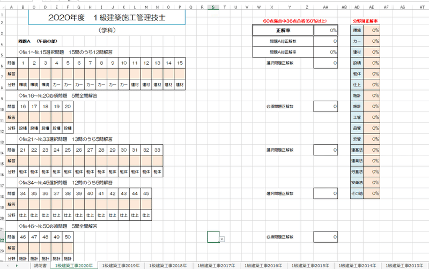Image resolution: width=429 pixels, height=269 pixels.
Task: Click the 問題A総正解数 label
Action: point(283,41)
